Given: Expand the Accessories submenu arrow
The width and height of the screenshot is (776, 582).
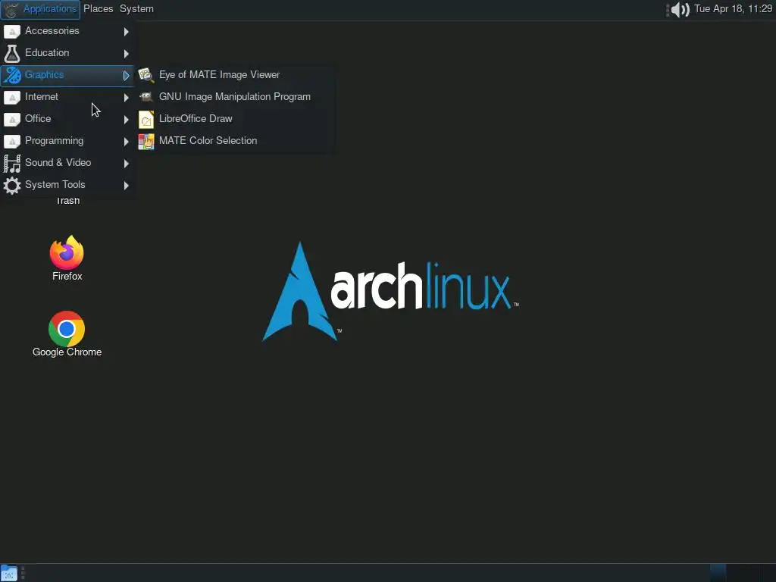Looking at the screenshot, I should [127, 32].
